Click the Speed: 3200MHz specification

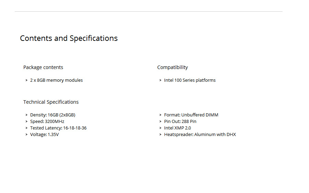[47, 122]
